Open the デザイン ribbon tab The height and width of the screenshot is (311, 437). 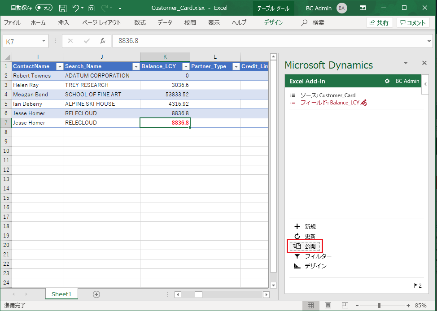(273, 22)
